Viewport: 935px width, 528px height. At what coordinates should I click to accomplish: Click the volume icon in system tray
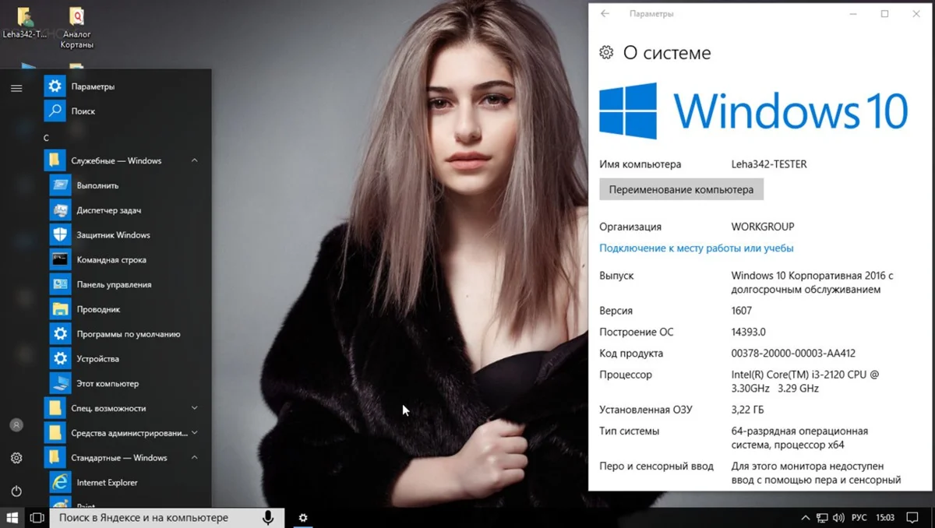point(839,518)
